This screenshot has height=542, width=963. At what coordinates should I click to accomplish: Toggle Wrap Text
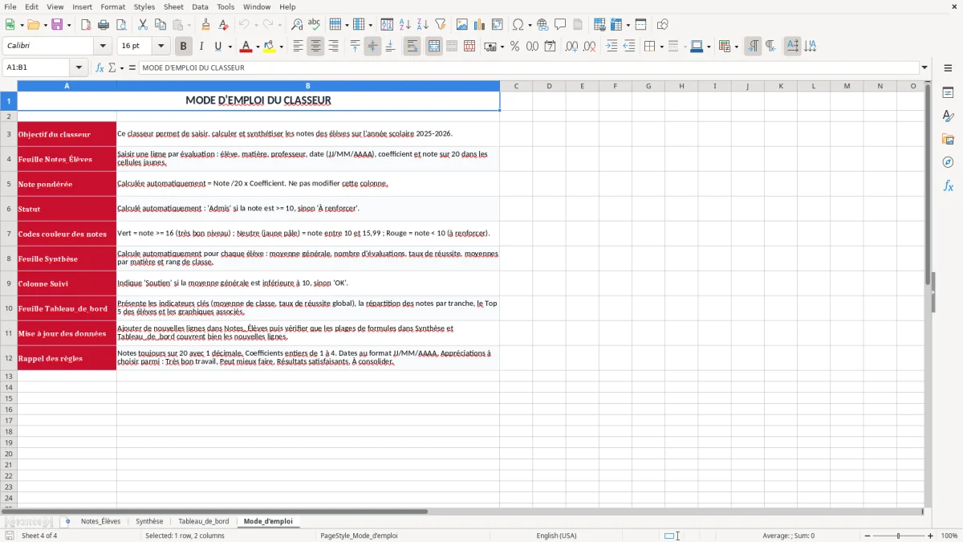[412, 47]
